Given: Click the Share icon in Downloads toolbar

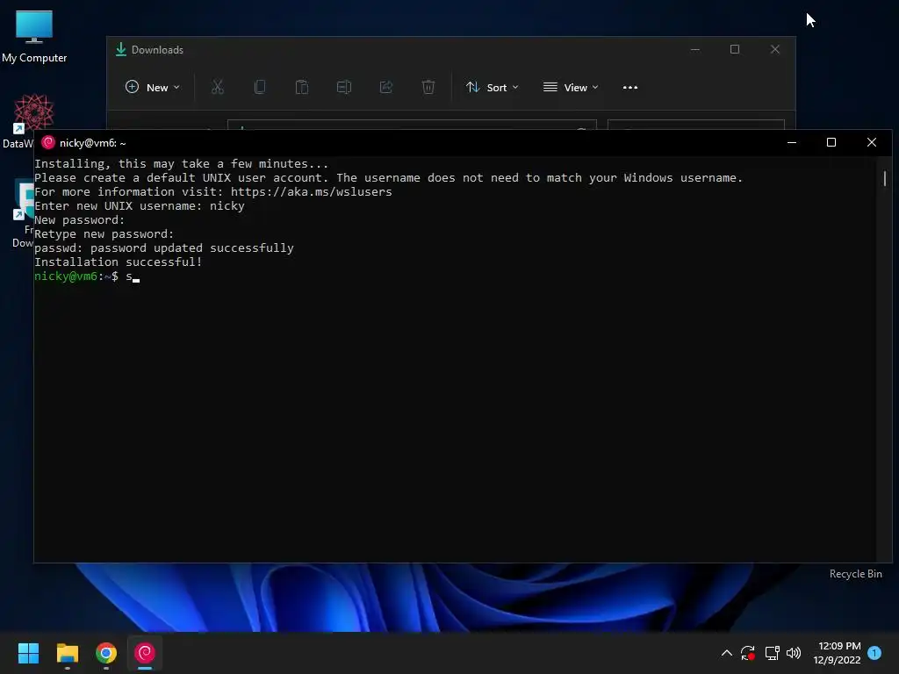Looking at the screenshot, I should (386, 87).
